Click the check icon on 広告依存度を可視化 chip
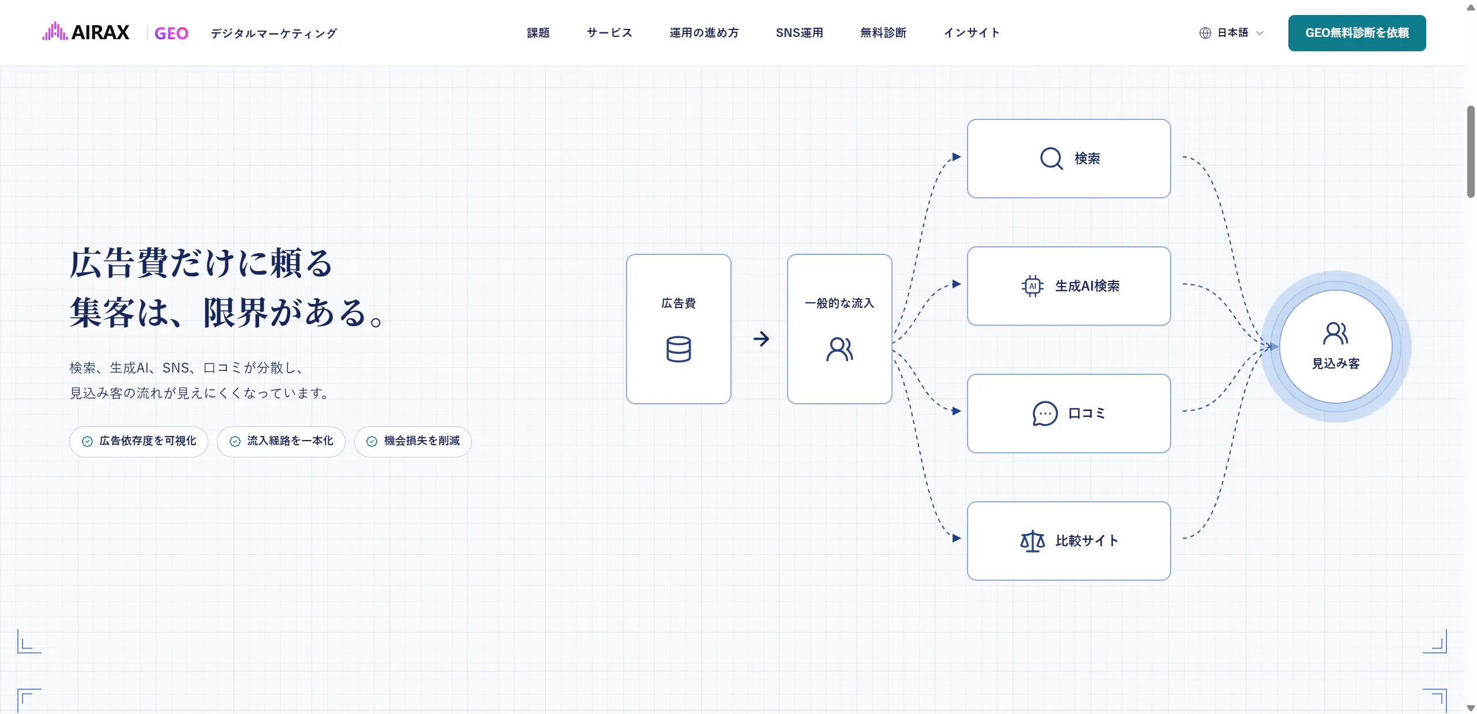Viewport: 1477px width, 714px height. pyautogui.click(x=87, y=441)
